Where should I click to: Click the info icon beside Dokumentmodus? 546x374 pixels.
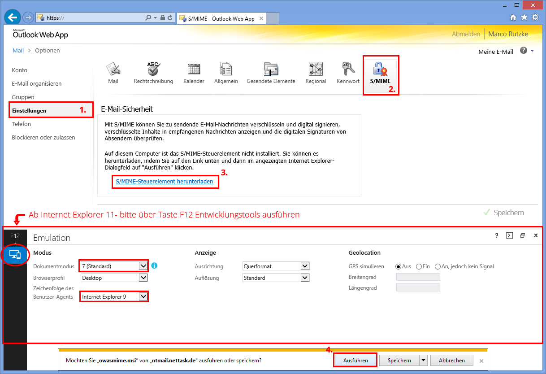coord(154,266)
